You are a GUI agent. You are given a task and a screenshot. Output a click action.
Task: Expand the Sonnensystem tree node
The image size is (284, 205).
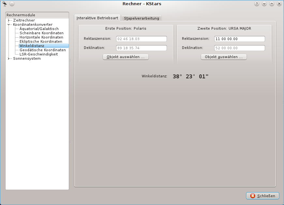(9, 58)
